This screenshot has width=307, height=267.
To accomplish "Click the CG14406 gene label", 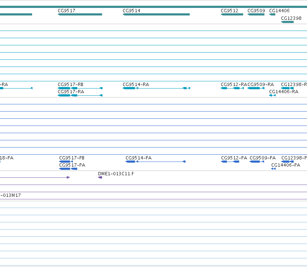I will click(x=279, y=11).
